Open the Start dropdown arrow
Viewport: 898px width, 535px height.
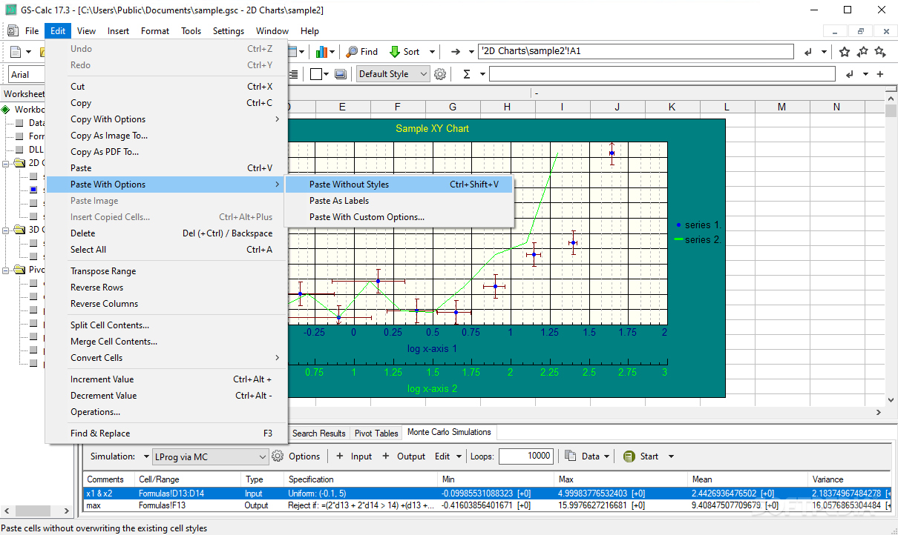[671, 456]
